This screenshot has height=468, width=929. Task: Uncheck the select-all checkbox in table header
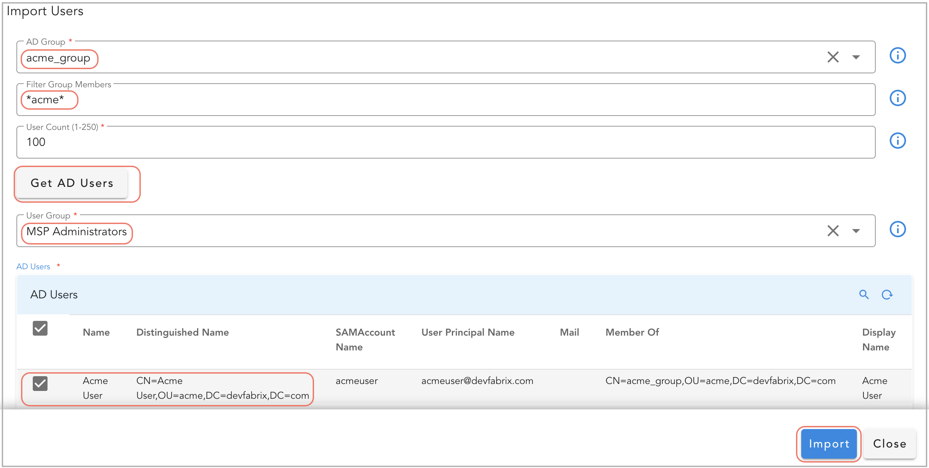coord(40,328)
